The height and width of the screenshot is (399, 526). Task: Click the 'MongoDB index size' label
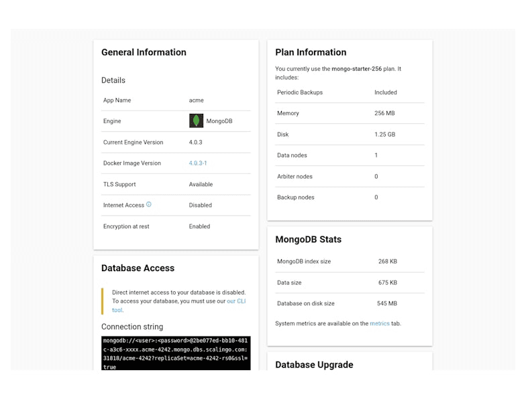[304, 261]
